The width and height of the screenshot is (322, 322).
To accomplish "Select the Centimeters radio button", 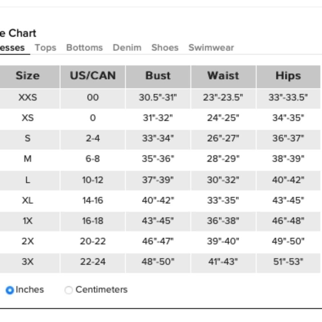I will coord(69,290).
